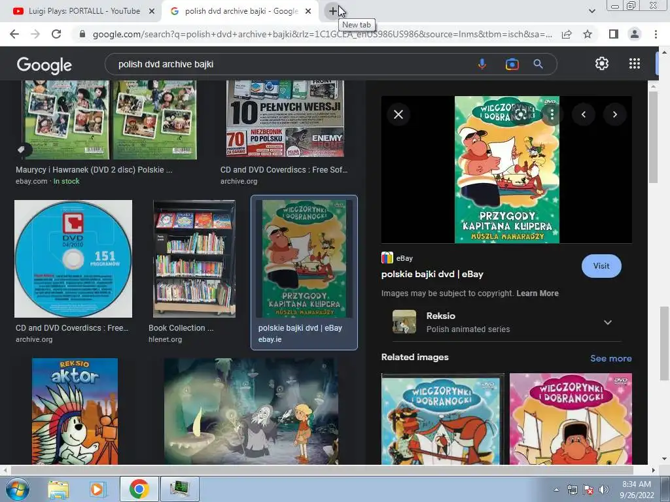The height and width of the screenshot is (502, 670).
Task: Open the Reksio aktor cover image
Action: 75,411
